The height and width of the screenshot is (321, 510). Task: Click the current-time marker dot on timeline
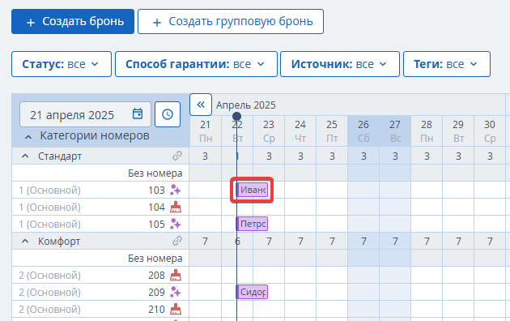tap(236, 116)
